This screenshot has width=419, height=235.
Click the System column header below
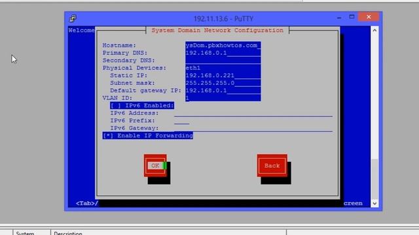(31, 233)
